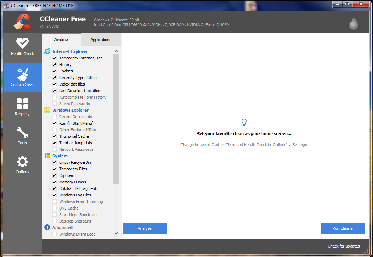Select Custom Clean broom icon

coord(22,74)
